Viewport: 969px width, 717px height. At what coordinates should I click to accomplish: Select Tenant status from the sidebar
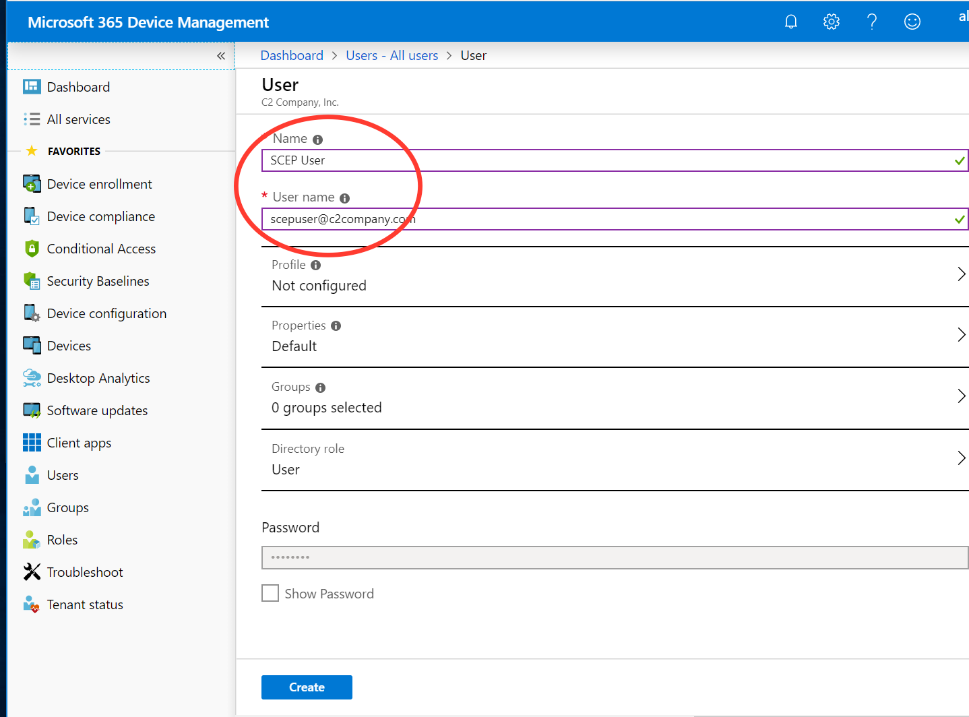coord(84,604)
